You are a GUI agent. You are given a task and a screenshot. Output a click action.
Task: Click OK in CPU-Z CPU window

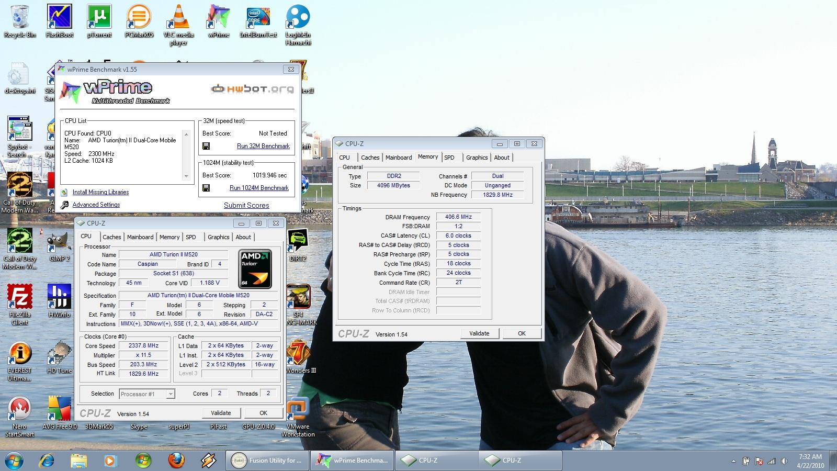tap(264, 413)
